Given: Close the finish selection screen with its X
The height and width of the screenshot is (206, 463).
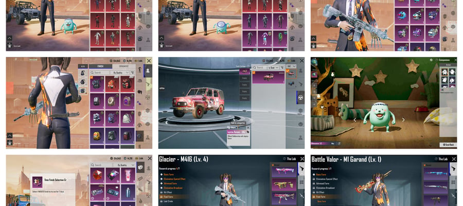Looking at the screenshot, I should click(149, 159).
